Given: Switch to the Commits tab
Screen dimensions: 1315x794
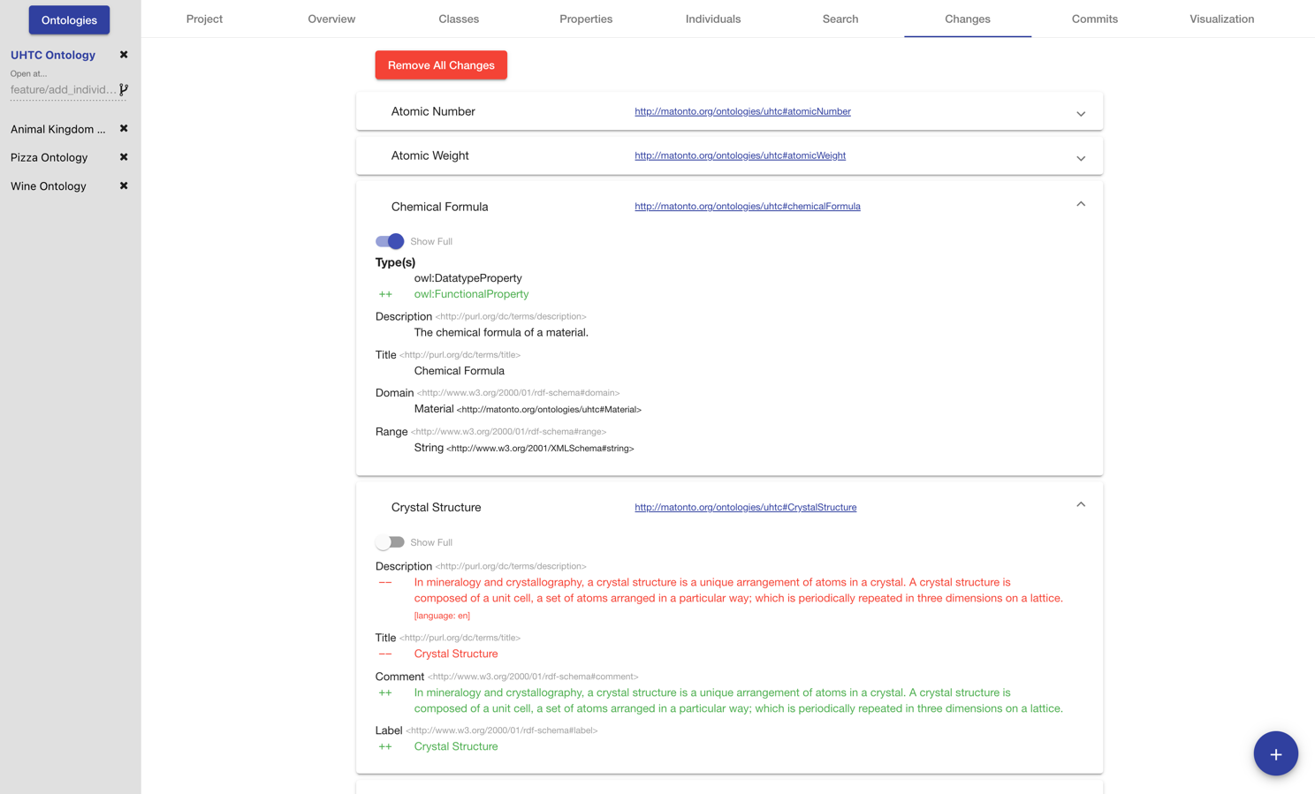Looking at the screenshot, I should coord(1094,19).
